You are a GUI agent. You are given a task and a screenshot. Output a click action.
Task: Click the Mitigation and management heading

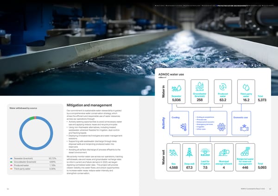coord(89,105)
